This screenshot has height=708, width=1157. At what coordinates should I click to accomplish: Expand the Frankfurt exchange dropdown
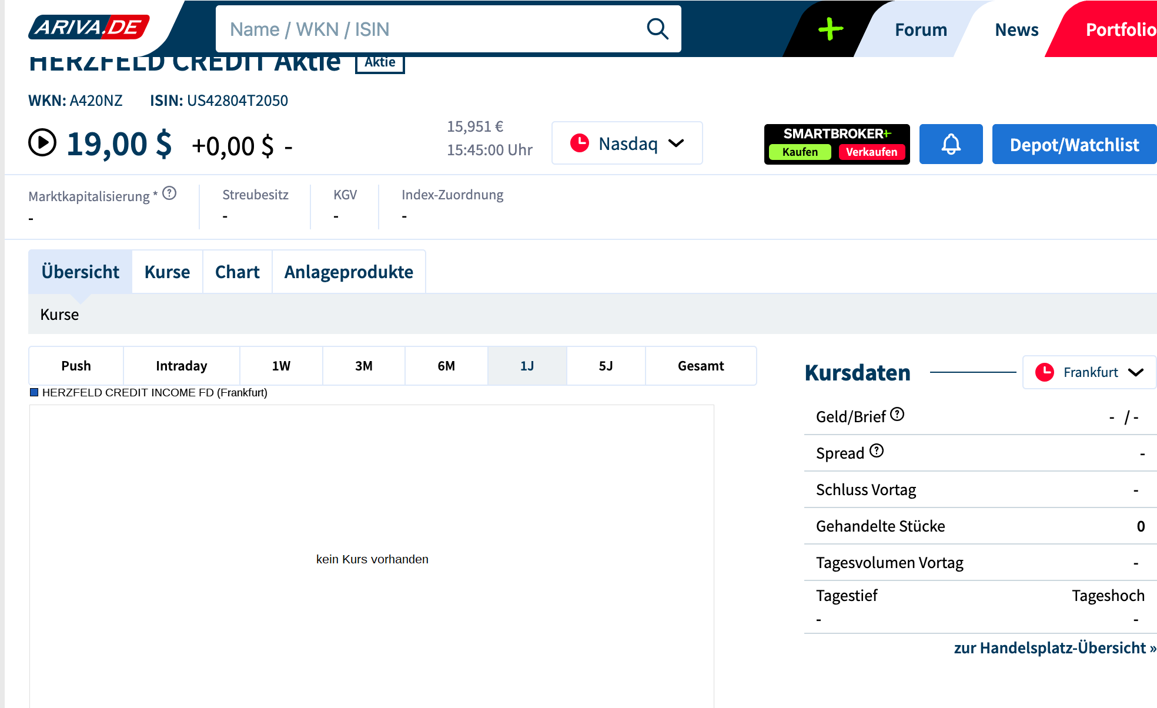click(1089, 372)
